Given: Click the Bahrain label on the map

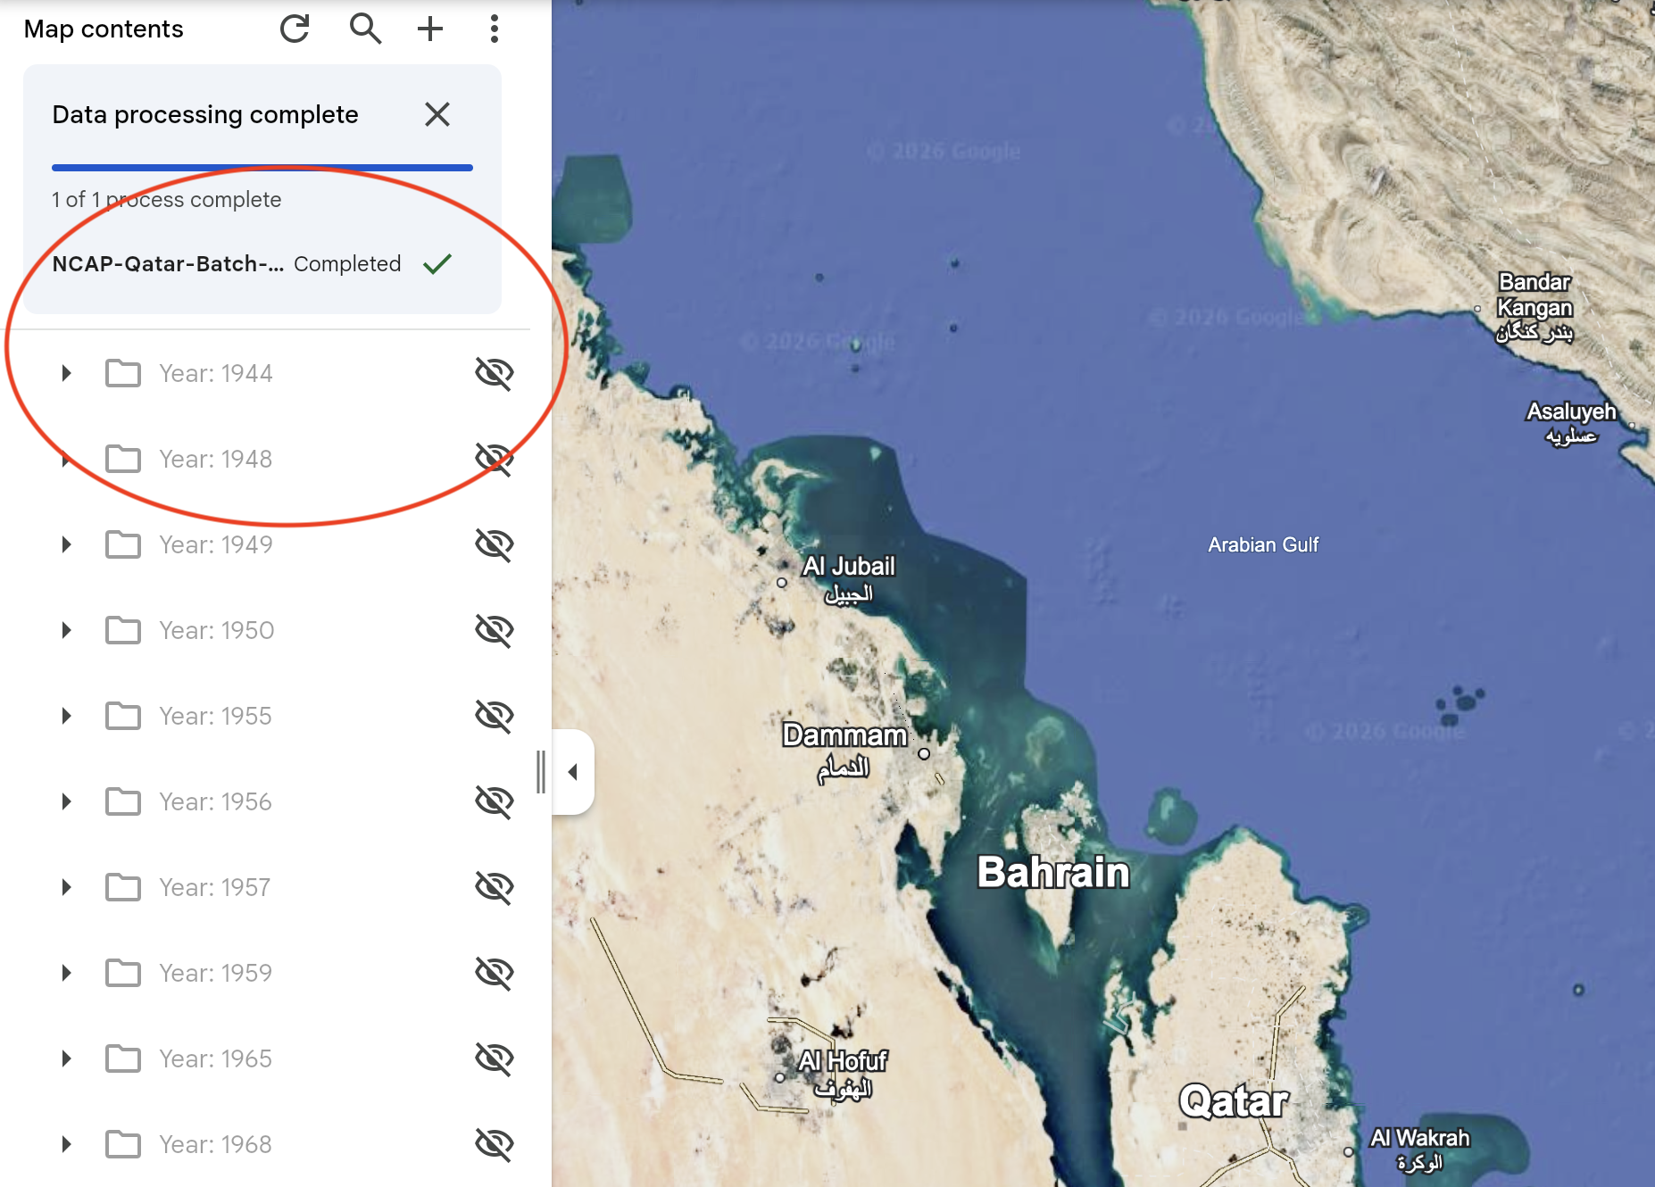Looking at the screenshot, I should 1053,872.
